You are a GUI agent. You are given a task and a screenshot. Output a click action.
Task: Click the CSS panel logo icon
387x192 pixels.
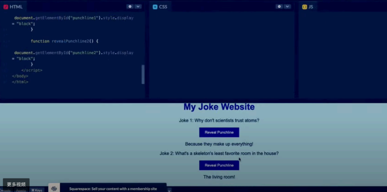pos(155,7)
